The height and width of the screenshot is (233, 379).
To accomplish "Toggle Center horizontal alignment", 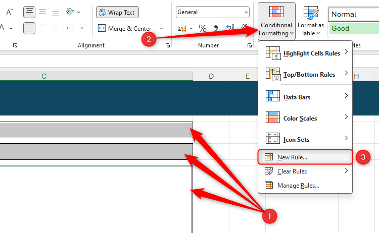I will [x=43, y=28].
